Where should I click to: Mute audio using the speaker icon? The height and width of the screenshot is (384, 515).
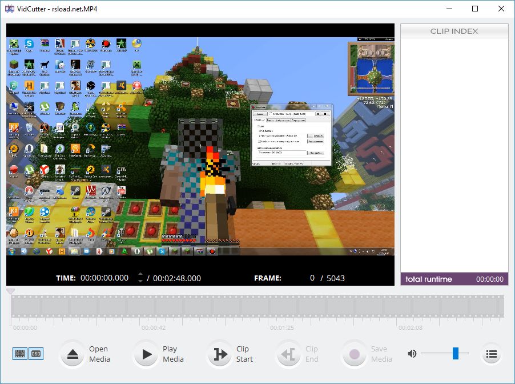tap(412, 354)
